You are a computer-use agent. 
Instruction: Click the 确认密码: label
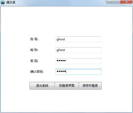click(x=37, y=72)
